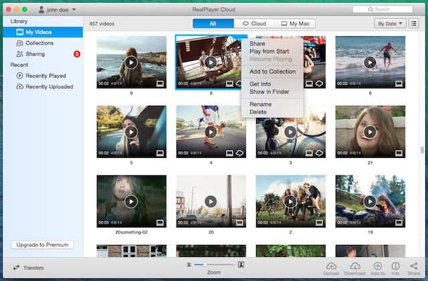Click the Add to plus icon

click(x=377, y=266)
